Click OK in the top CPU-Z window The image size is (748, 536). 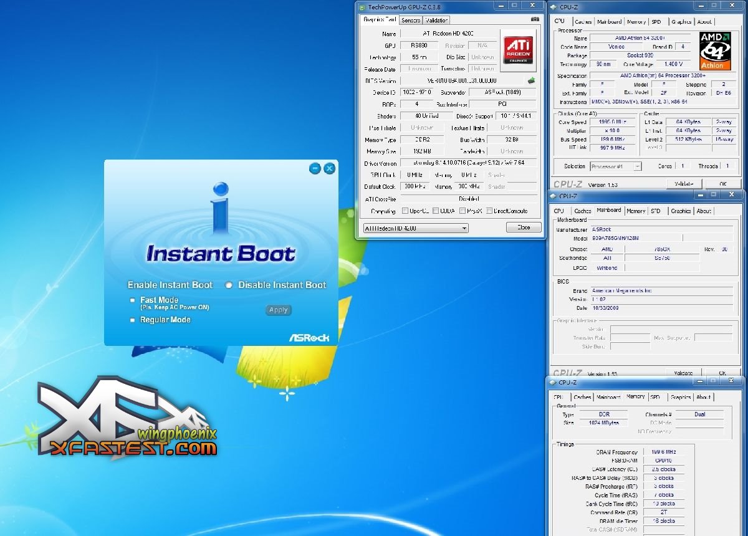(x=722, y=184)
